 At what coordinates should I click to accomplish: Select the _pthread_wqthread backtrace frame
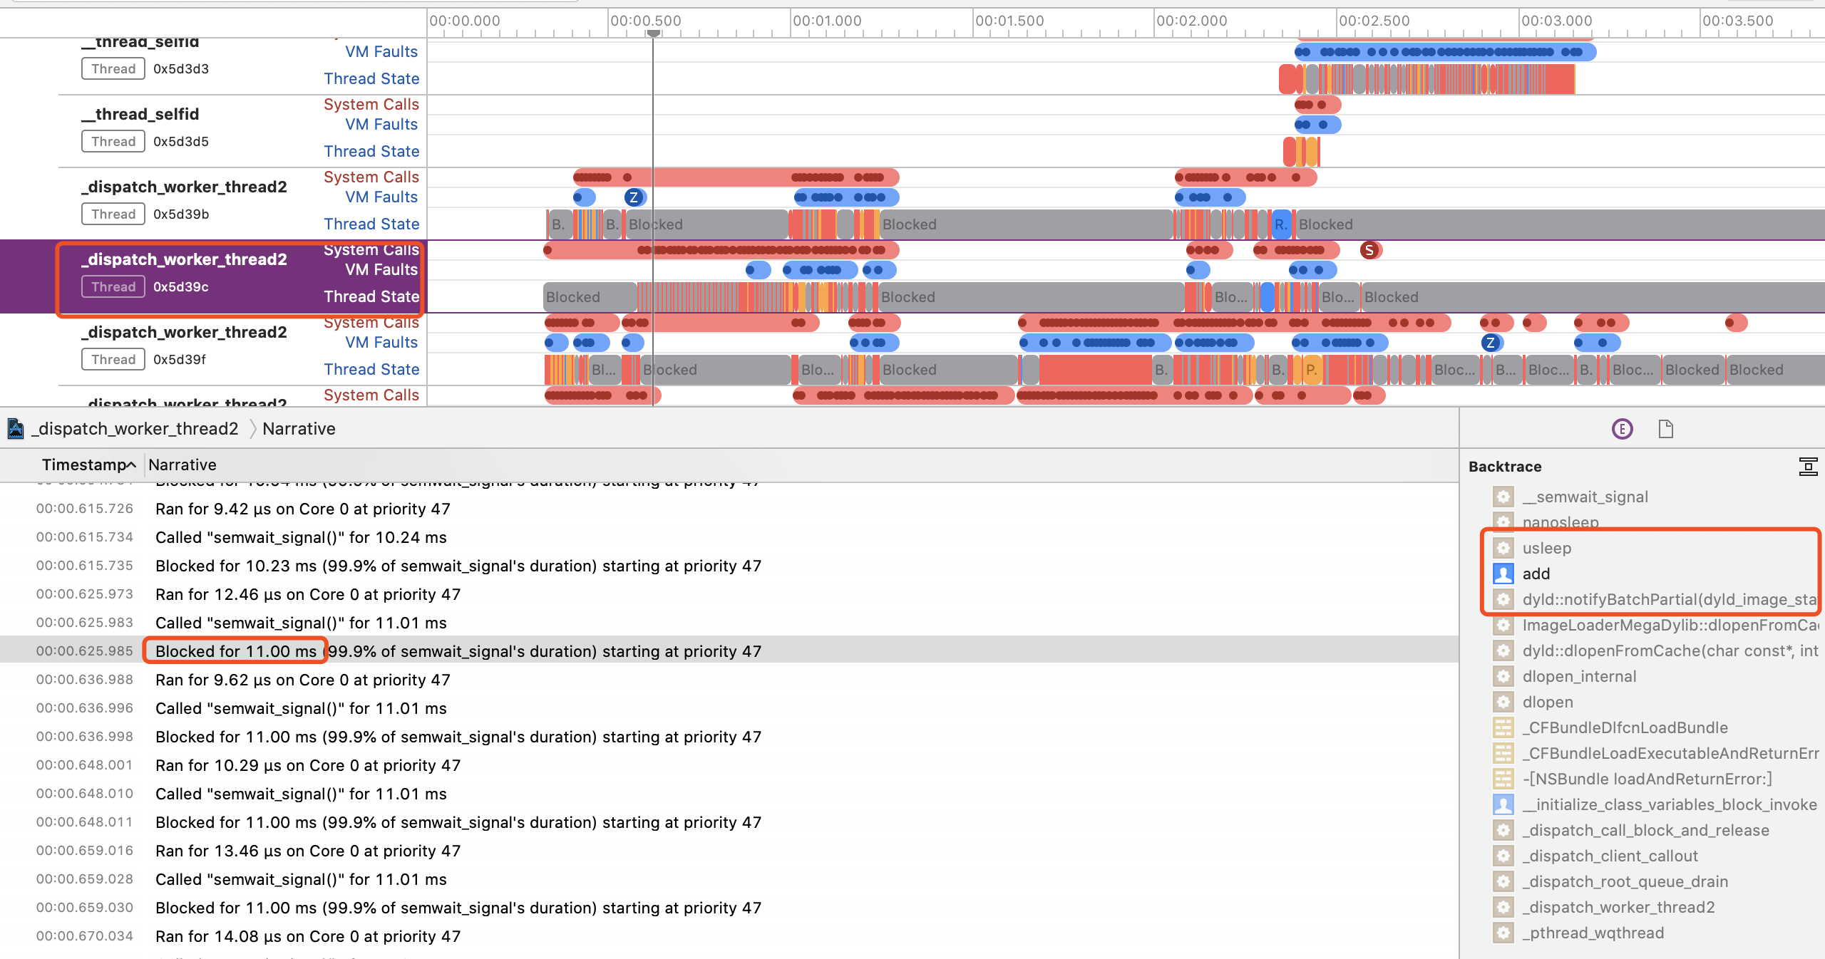pyautogui.click(x=1593, y=933)
